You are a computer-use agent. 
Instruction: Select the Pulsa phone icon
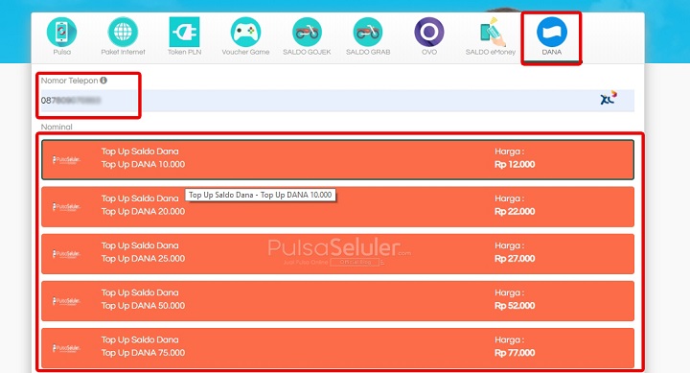pos(61,32)
